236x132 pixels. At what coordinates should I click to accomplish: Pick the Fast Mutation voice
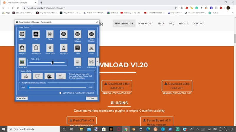click(78, 34)
